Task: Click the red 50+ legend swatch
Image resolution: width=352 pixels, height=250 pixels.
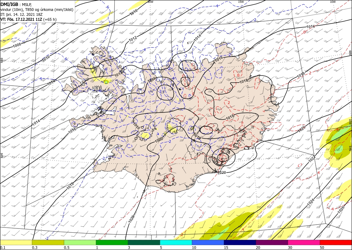Action: [336, 242]
